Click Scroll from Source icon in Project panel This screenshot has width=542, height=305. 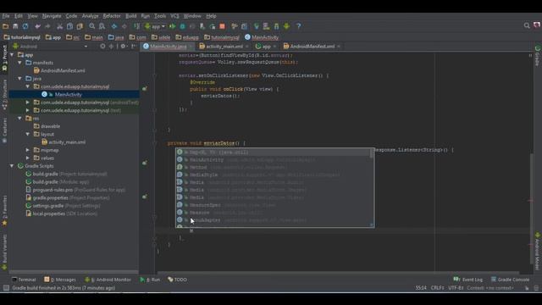[102, 47]
